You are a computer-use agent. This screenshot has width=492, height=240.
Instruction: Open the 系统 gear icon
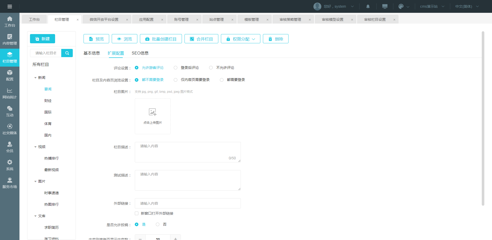coord(10,165)
